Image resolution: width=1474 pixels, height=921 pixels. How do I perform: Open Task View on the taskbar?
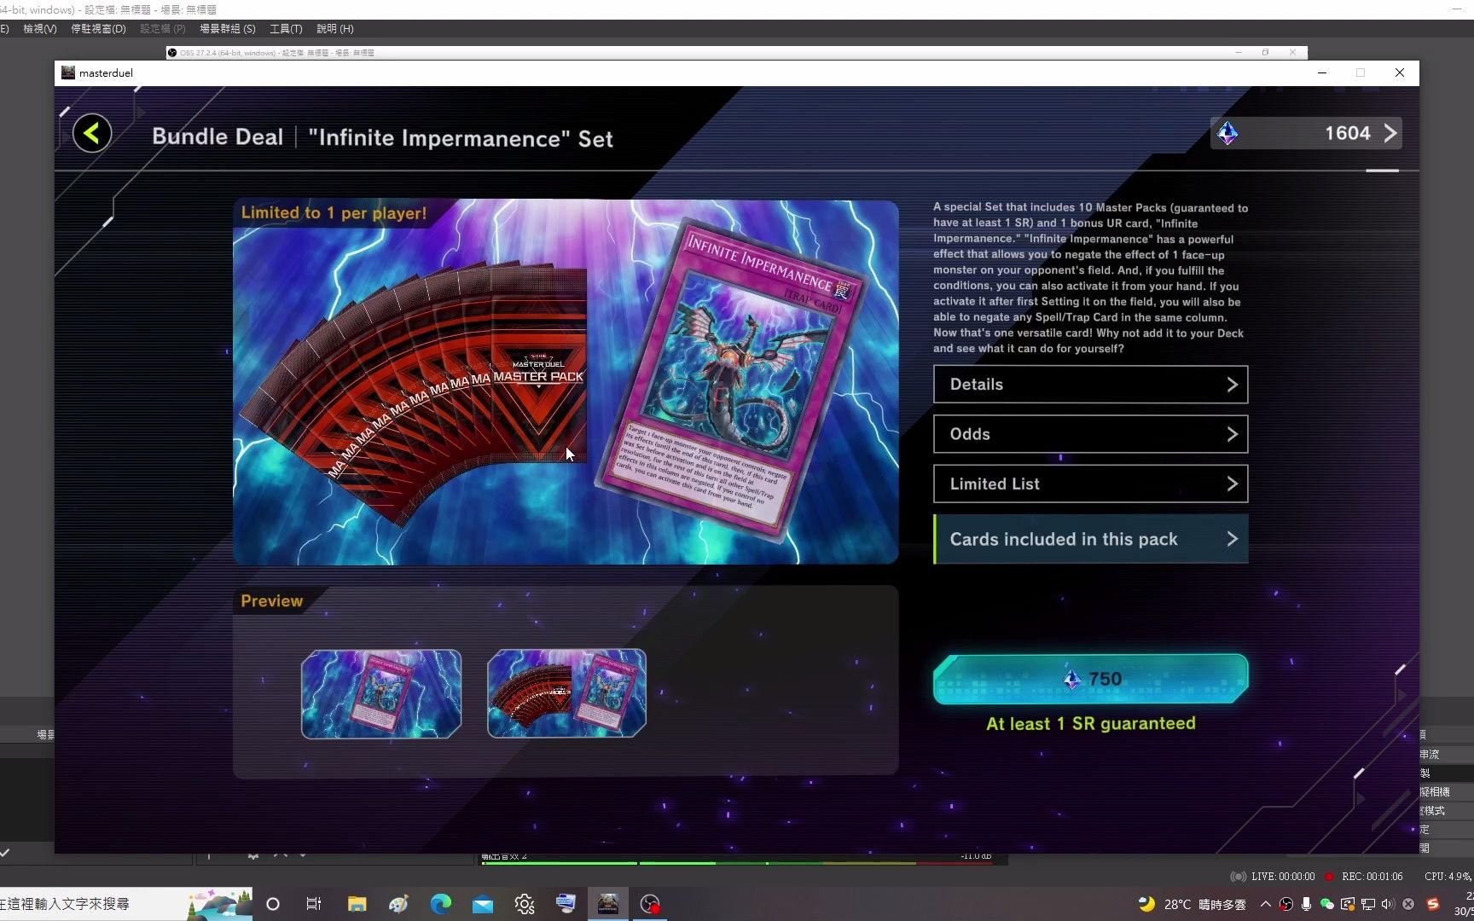[x=314, y=904]
